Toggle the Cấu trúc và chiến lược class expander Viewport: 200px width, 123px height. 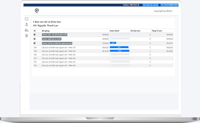pyautogui.click(x=35, y=43)
